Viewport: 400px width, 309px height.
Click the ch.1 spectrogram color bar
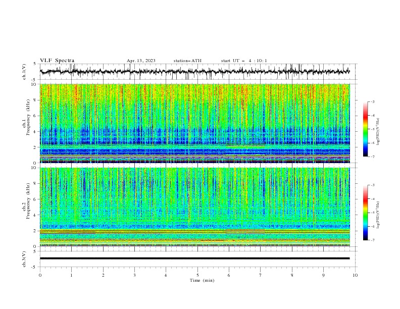[366, 129]
